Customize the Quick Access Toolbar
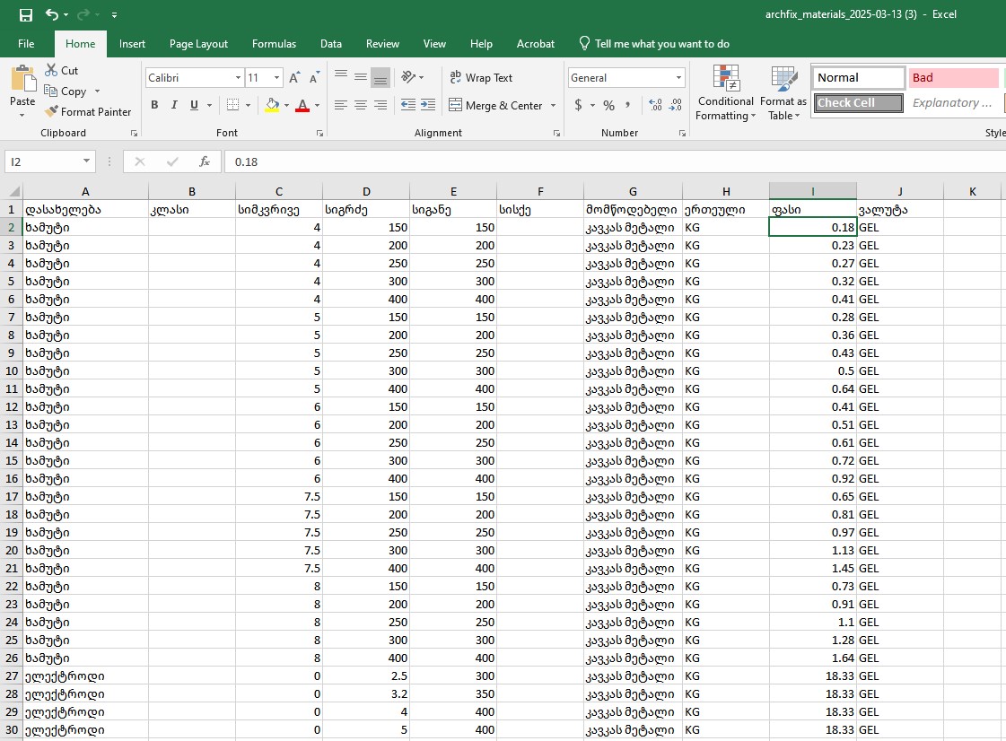Viewport: 1006px width, 741px height. 114,14
